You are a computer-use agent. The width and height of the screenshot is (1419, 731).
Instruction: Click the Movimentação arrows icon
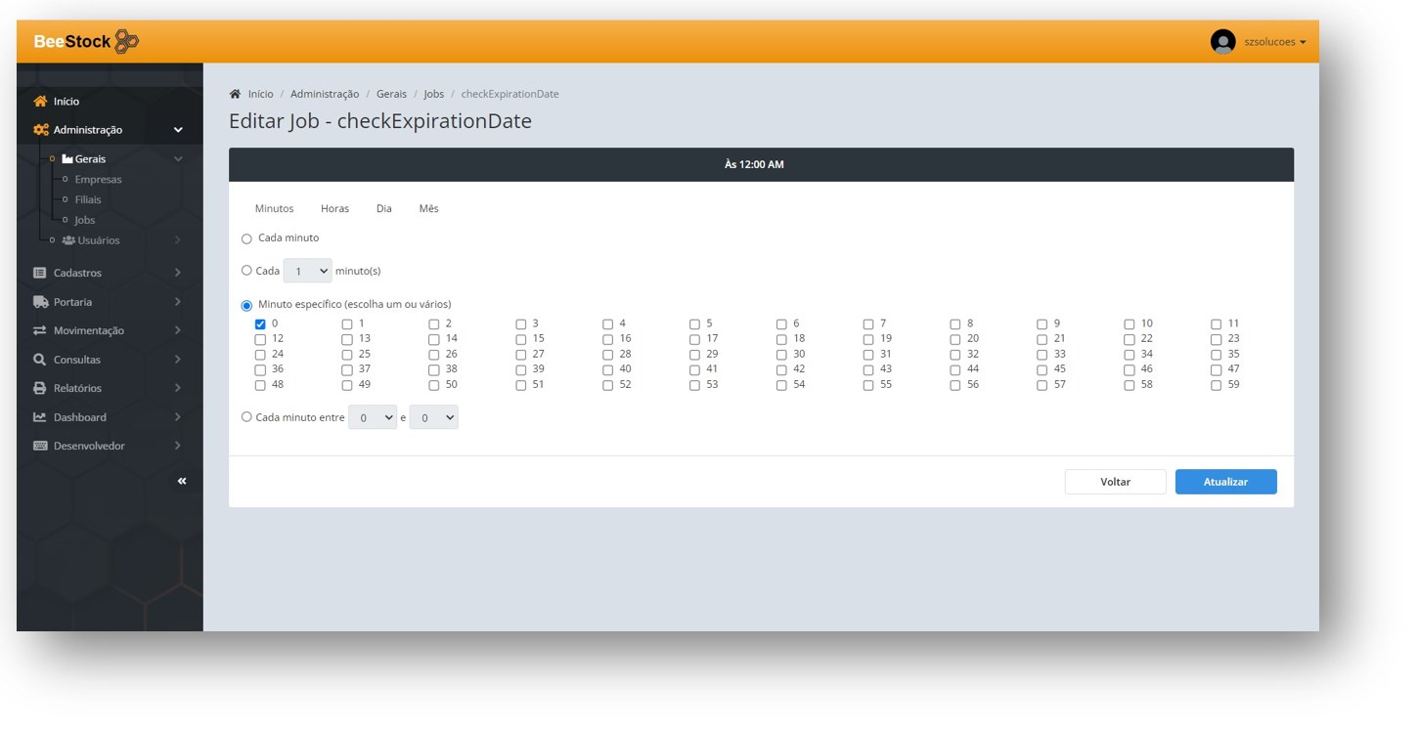click(40, 331)
